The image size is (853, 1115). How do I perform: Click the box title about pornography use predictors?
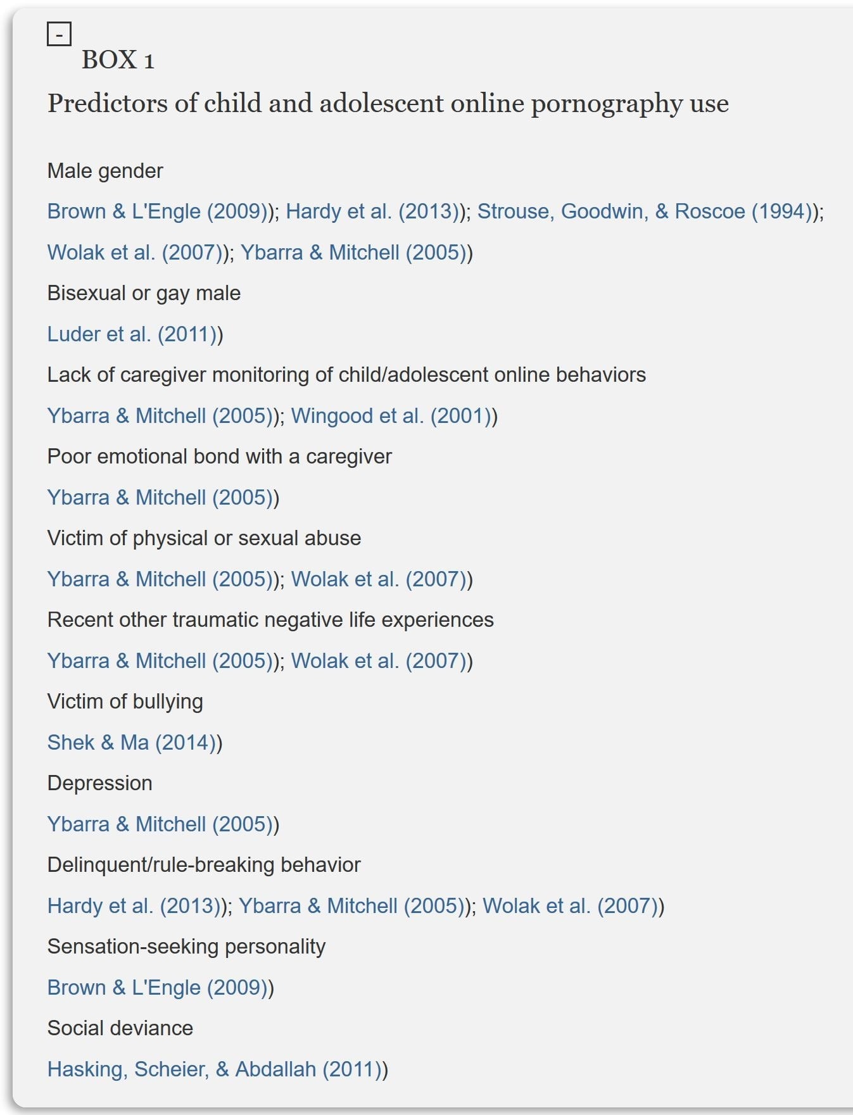click(388, 103)
